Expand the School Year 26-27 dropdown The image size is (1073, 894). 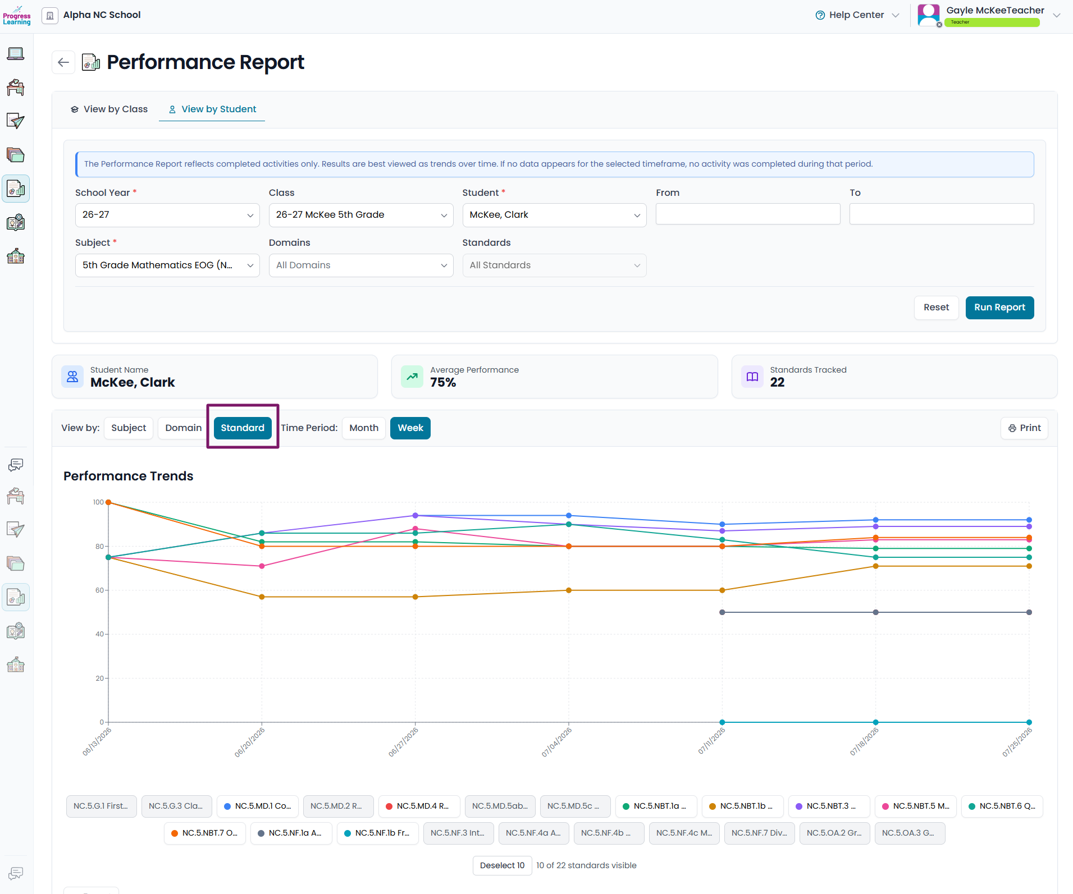coord(167,215)
